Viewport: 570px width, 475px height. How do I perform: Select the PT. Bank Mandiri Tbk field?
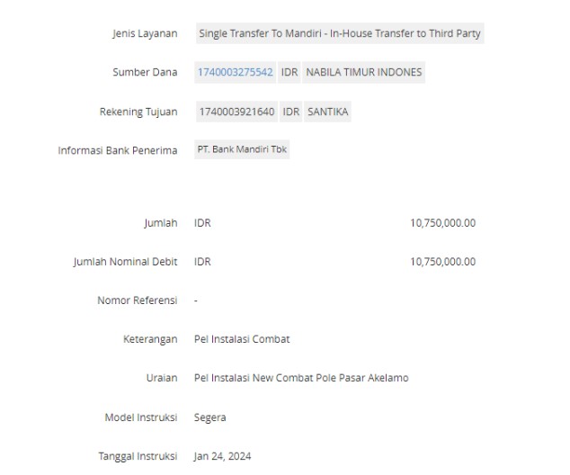[242, 149]
